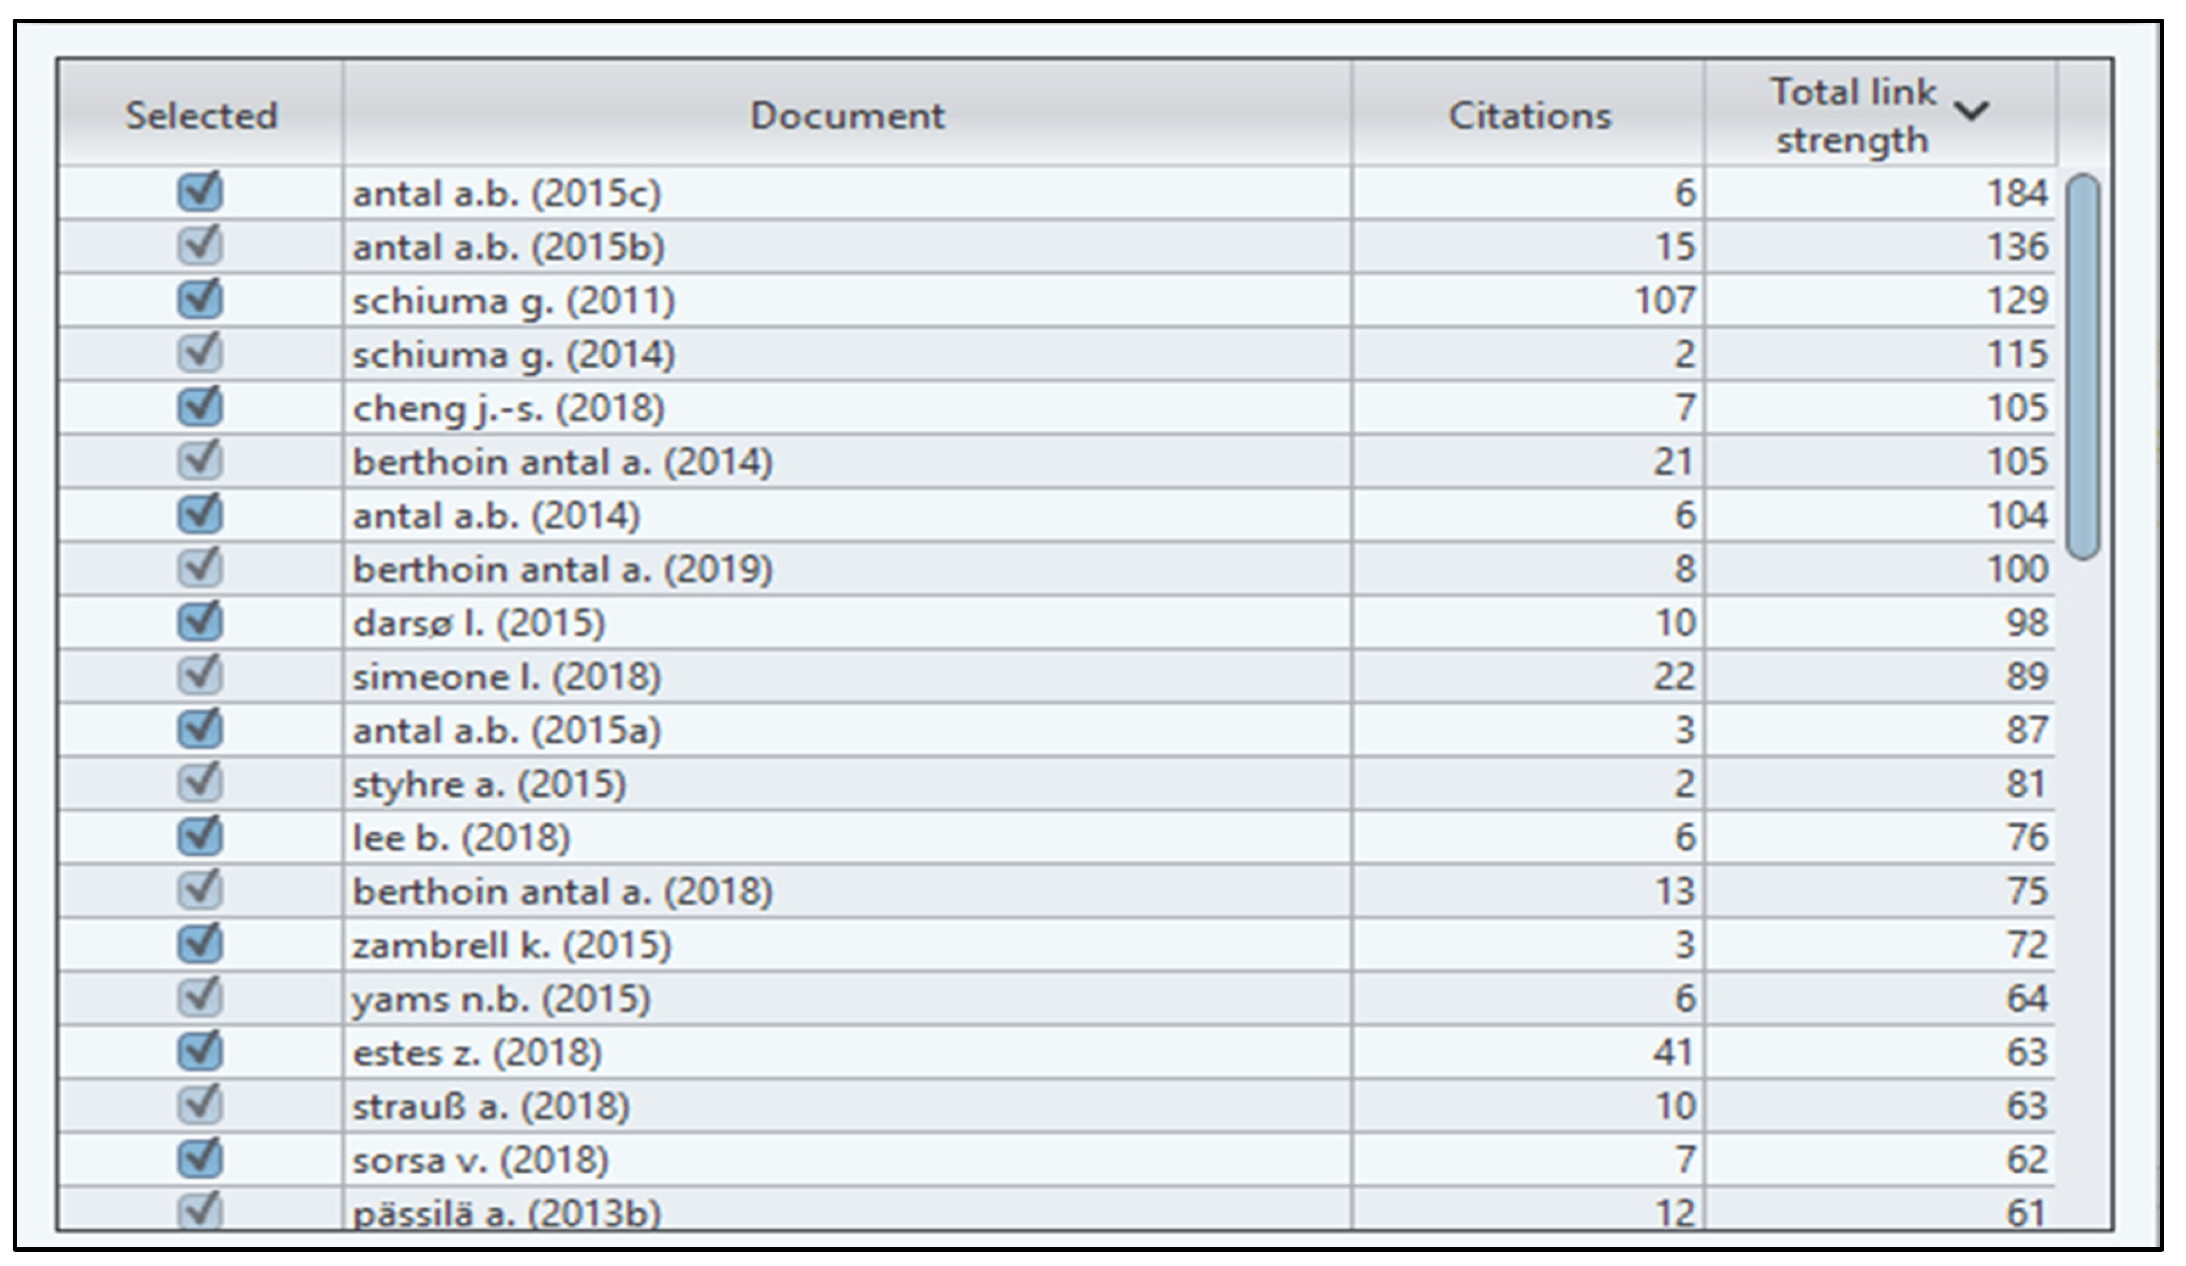Screen dimensions: 2186x1266
Task: Select the schiuma g. (2014) document row
Action: point(514,355)
